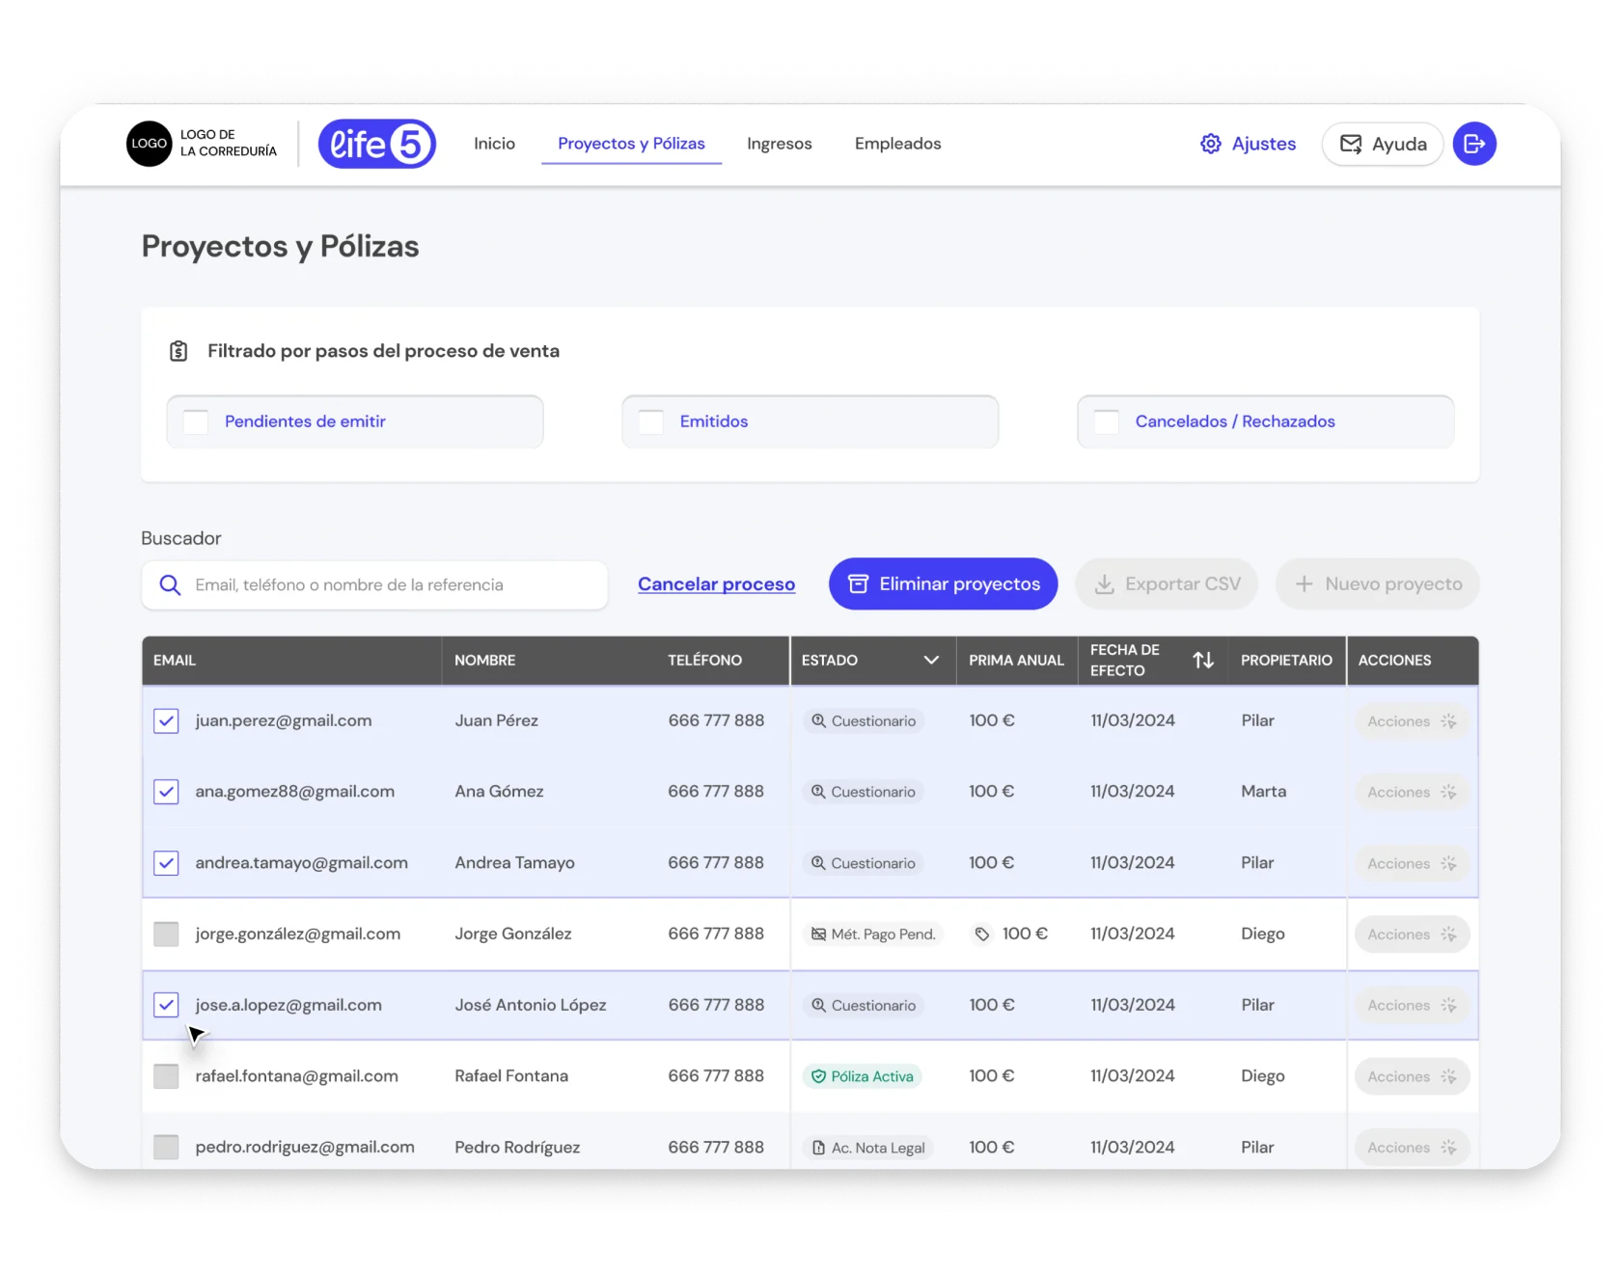Click the download icon in Exportar CSV
This screenshot has width=1621, height=1273.
click(x=1105, y=584)
